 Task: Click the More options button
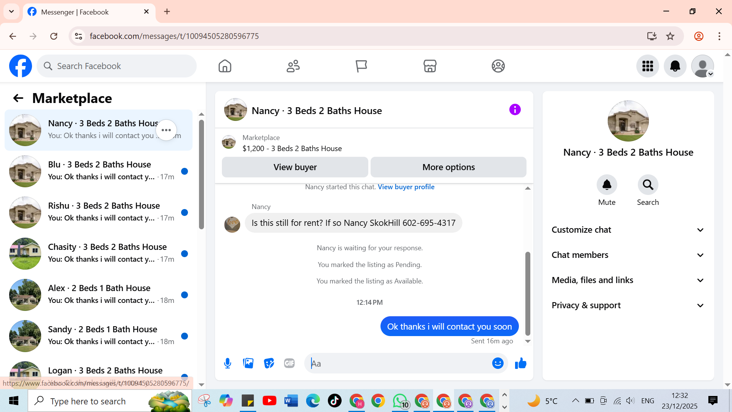point(448,167)
